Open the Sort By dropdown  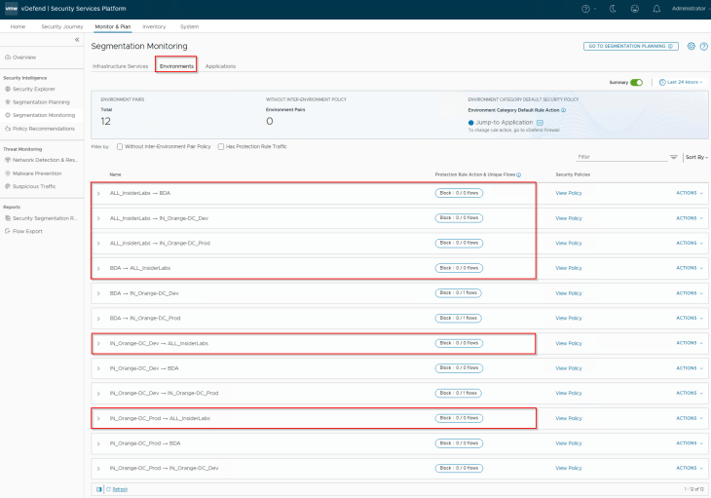coord(695,157)
